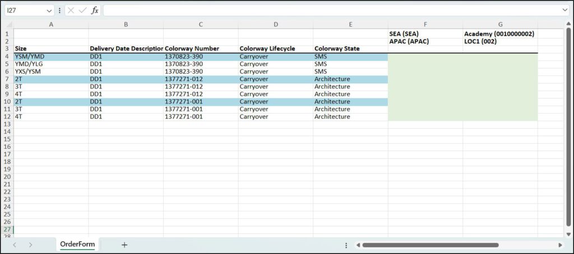Click the Cancel X icon beside formula bar
Viewport: 574px width, 254px height.
tap(71, 11)
